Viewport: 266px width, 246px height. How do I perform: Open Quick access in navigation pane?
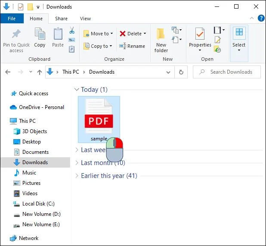(30, 93)
